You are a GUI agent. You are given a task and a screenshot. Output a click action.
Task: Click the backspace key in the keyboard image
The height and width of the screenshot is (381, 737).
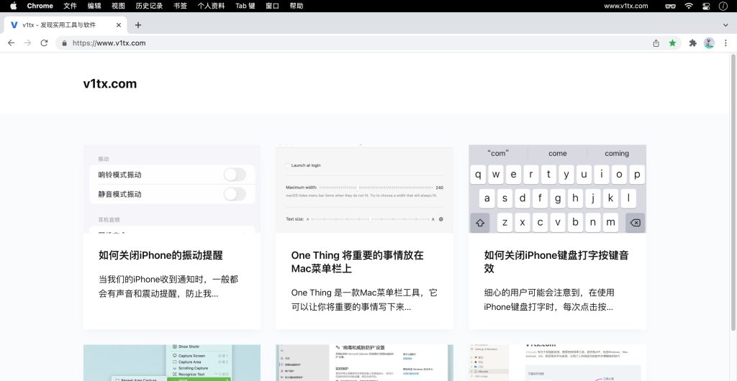(635, 223)
